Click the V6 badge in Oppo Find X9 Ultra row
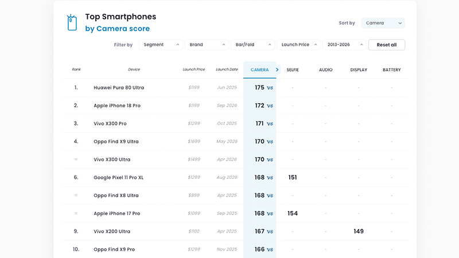 pyautogui.click(x=270, y=142)
